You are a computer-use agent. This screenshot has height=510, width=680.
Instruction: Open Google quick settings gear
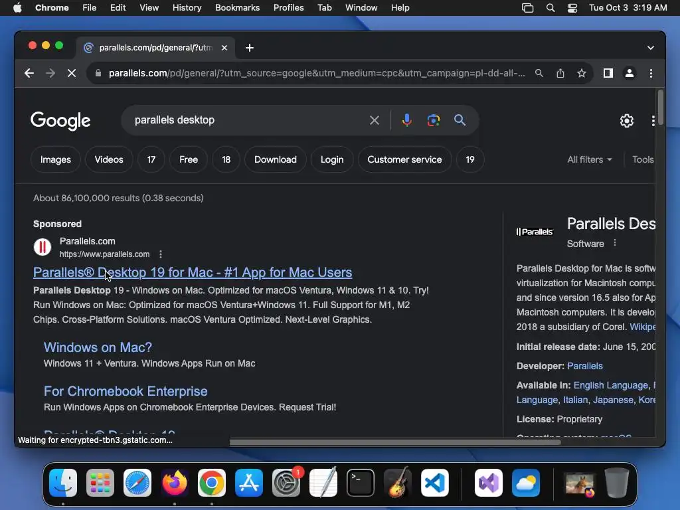627,121
